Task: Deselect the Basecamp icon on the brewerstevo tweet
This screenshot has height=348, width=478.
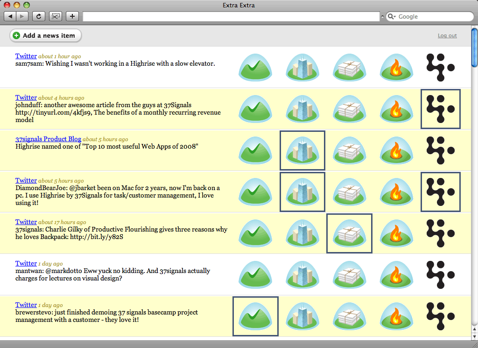Action: click(255, 316)
